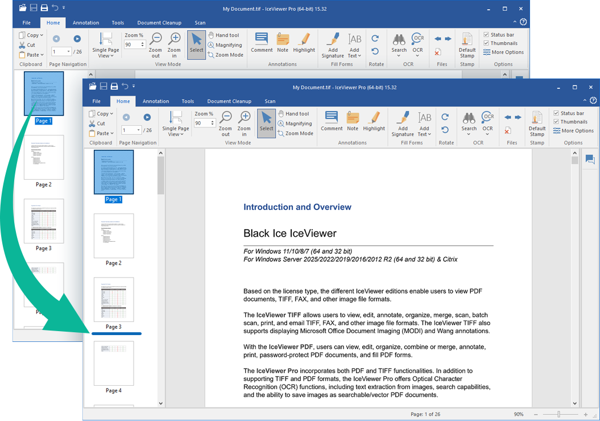Open the comments panel icon in front window
This screenshot has width=600, height=421.
tap(590, 159)
